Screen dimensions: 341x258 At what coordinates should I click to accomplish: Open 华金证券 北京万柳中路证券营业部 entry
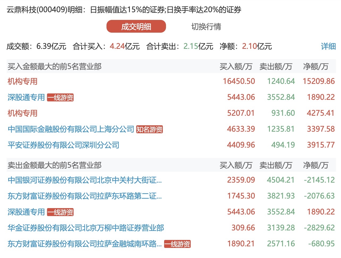coord(86,228)
